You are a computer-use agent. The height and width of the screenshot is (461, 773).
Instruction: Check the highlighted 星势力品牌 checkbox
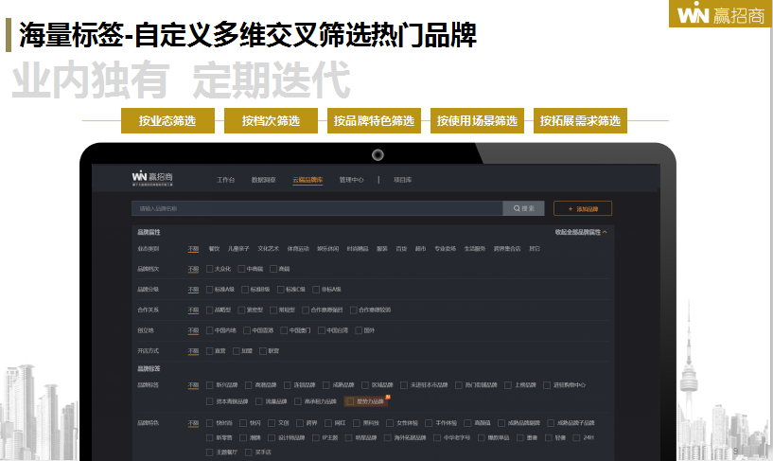(350, 401)
